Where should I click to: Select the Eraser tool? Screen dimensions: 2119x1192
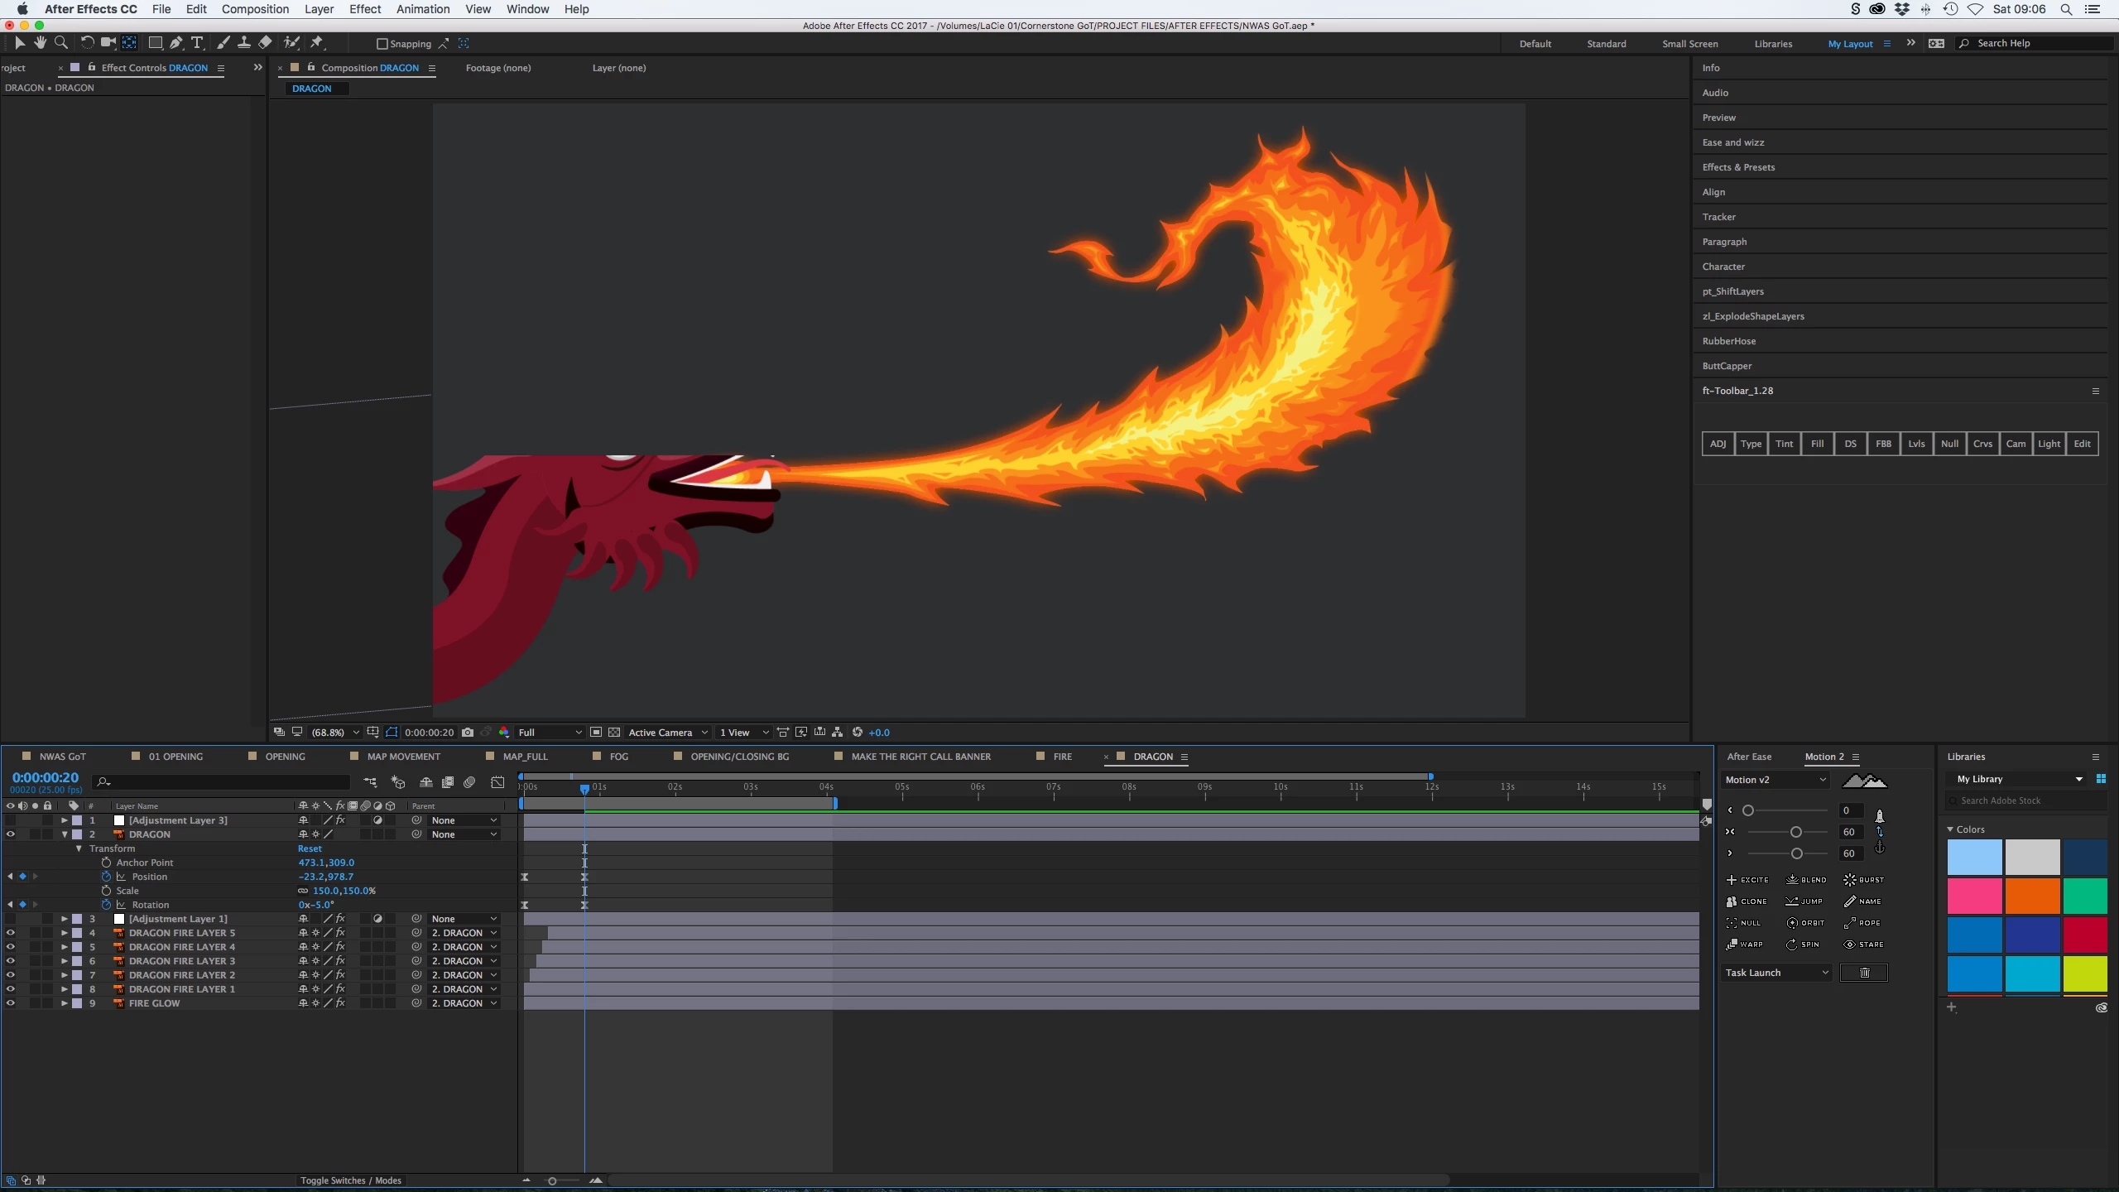click(265, 43)
